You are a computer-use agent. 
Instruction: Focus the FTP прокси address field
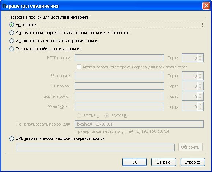point(119,86)
